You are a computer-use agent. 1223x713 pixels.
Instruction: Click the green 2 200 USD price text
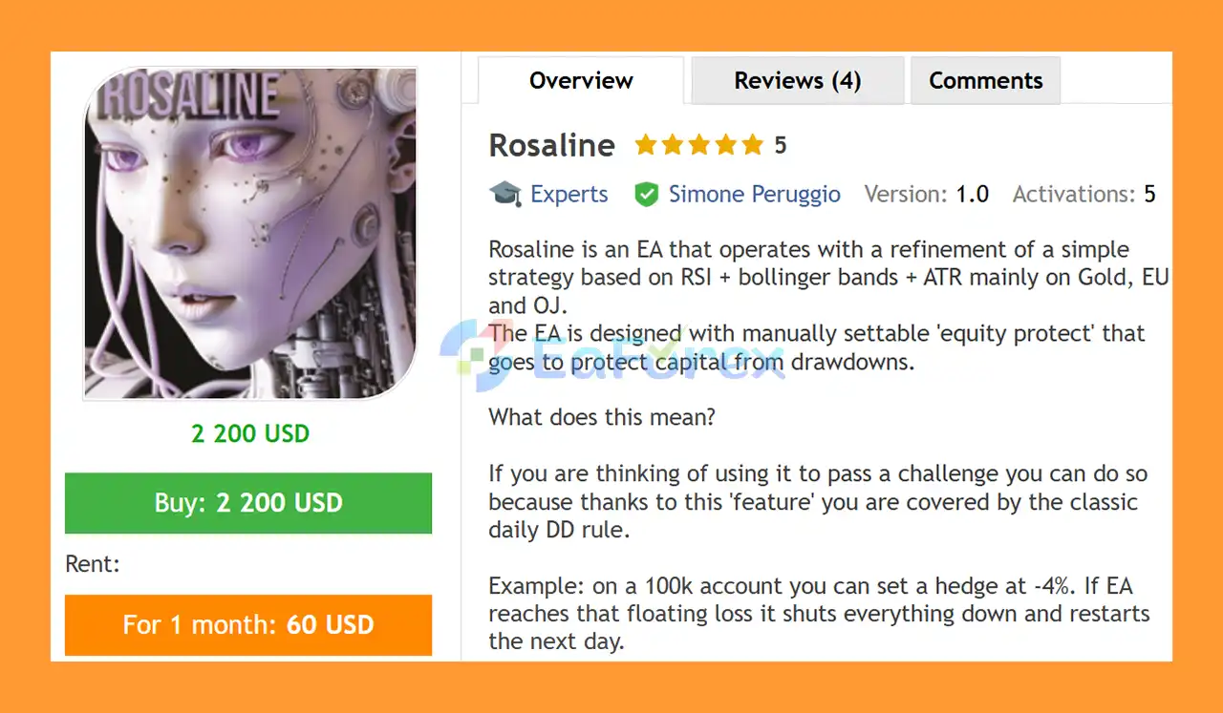coord(250,433)
